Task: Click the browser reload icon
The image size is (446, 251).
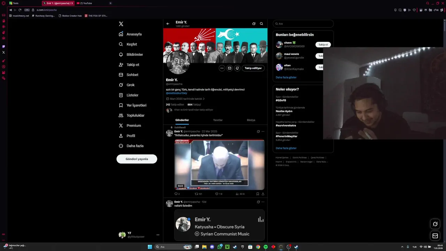Action: [20, 10]
